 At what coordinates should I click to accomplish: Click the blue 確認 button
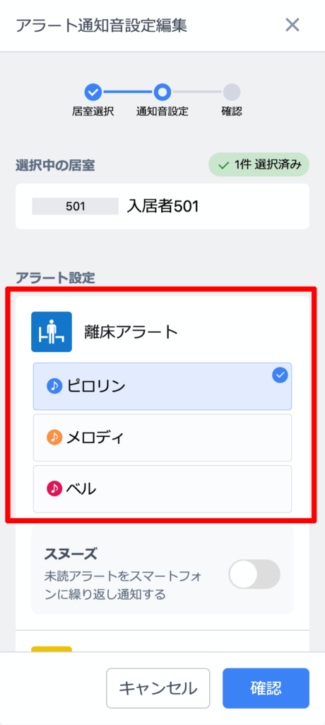[266, 688]
